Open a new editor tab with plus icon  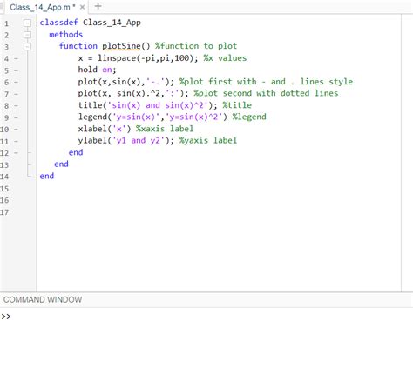point(98,6)
